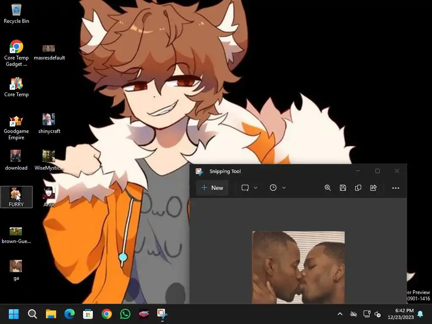Open the See more three-dot menu
Screen dimensions: 432x324
(396, 188)
